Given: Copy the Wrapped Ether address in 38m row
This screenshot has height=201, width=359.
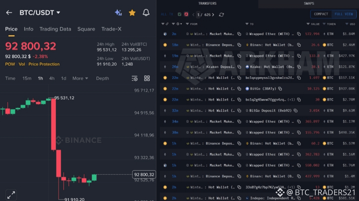Looking at the screenshot, I should point(299,133).
